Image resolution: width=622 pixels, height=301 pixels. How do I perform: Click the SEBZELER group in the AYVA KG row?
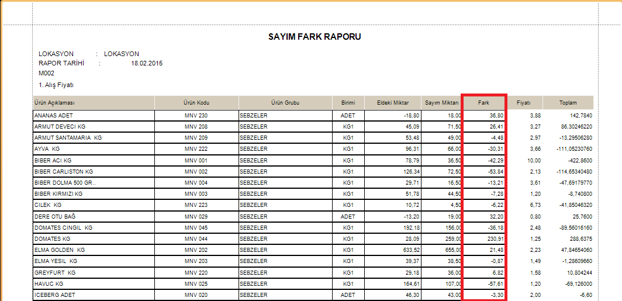[x=254, y=149]
